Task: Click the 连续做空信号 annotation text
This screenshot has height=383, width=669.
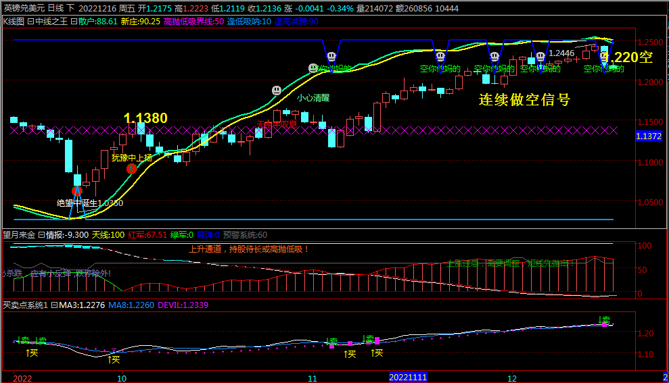Action: (524, 100)
